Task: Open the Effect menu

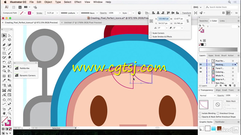Action: tap(78, 2)
